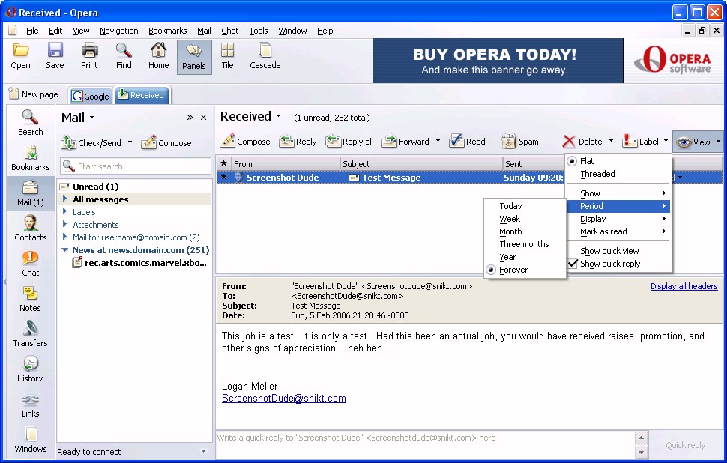This screenshot has width=727, height=463.
Task: Select the Forever period radio option
Action: (492, 270)
